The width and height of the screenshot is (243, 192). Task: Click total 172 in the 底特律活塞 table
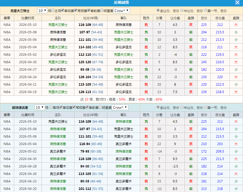pos(204,151)
